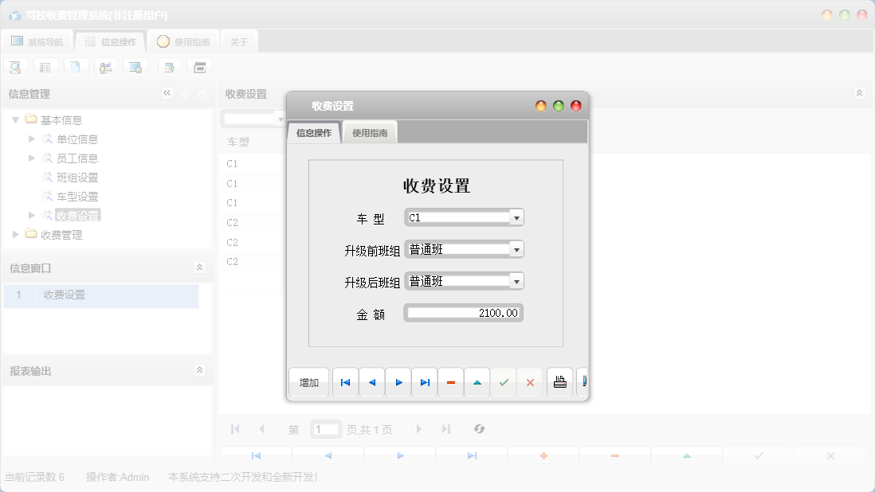Open the 车型 dropdown showing C1
The image size is (875, 492).
[x=518, y=217]
